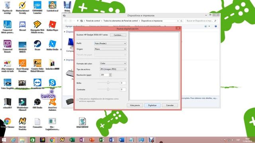The width and height of the screenshot is (255, 143).
Task: Open the Recycle Bin desktop icon
Action: coord(7,8)
